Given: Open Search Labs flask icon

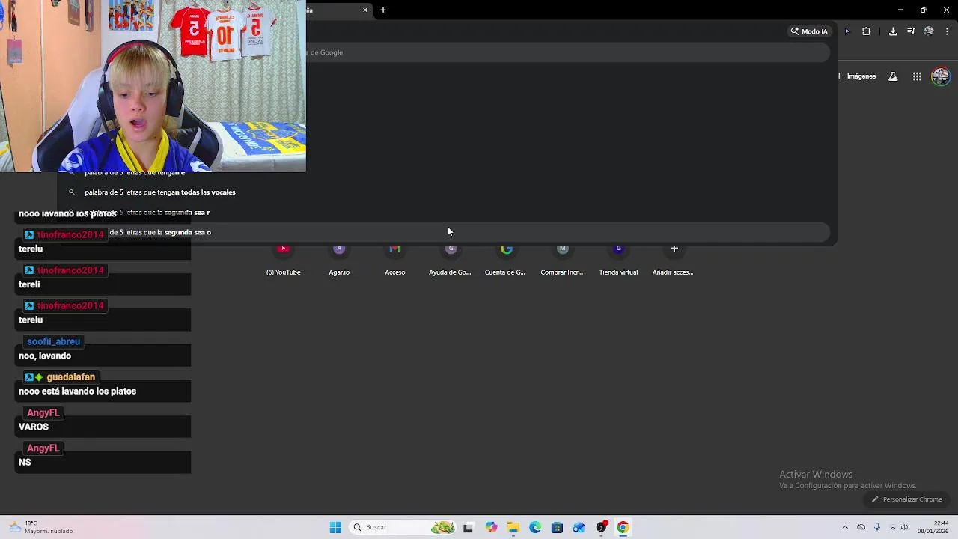Looking at the screenshot, I should pyautogui.click(x=893, y=76).
